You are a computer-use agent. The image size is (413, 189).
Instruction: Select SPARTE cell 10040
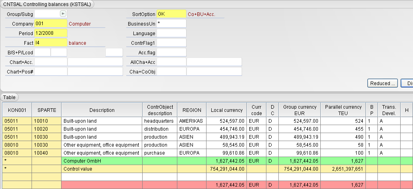tap(47, 153)
